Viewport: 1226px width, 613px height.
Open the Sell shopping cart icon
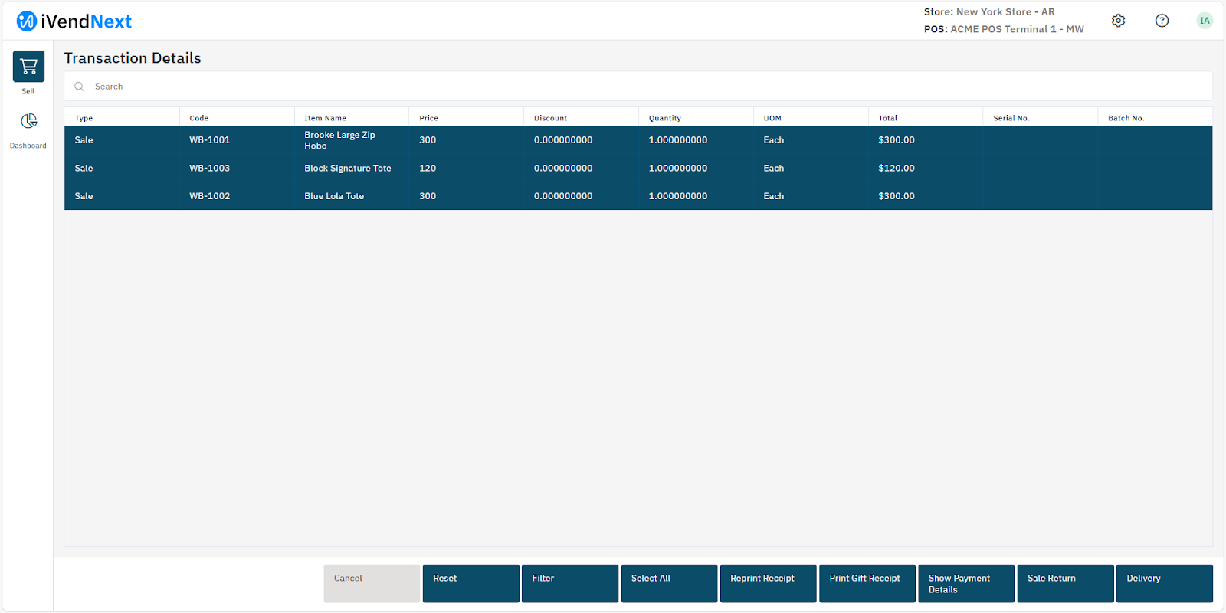28,67
